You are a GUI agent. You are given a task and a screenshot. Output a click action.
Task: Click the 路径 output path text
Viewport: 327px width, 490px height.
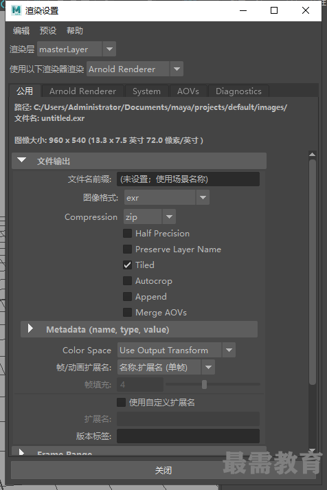pyautogui.click(x=150, y=107)
